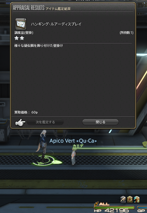Select the カエデ NPC nameplate
Viewport: 147px width, 213px height.
(78, 146)
